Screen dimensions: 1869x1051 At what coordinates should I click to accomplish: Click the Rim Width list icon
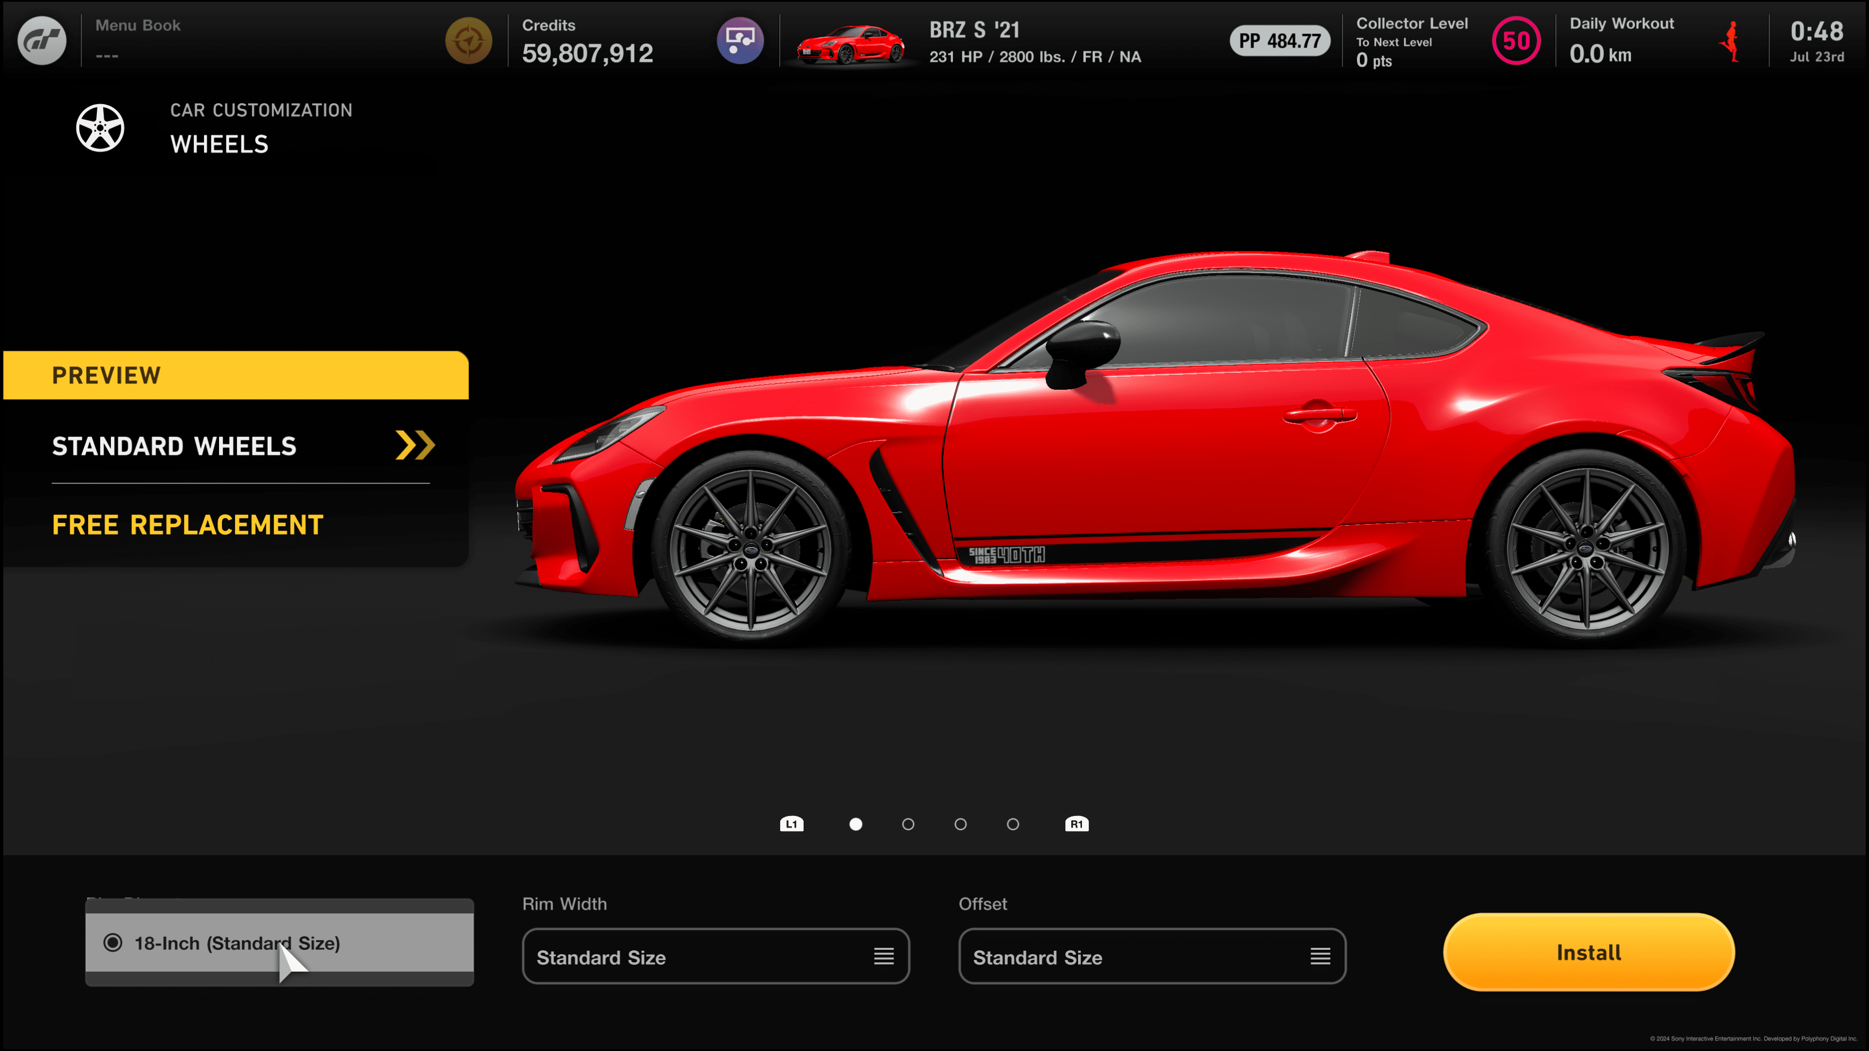click(884, 957)
